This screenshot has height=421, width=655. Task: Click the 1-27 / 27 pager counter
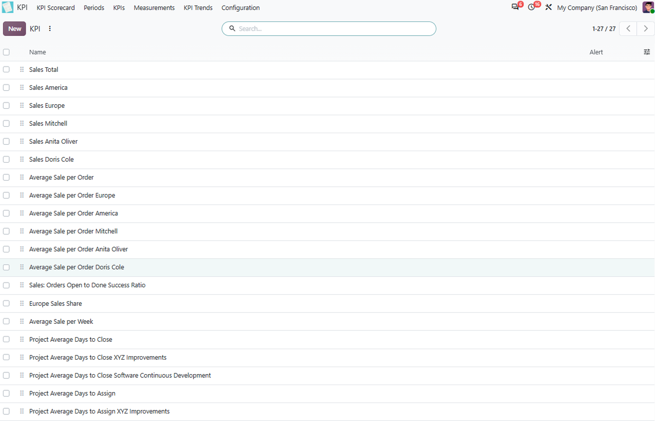(x=603, y=29)
